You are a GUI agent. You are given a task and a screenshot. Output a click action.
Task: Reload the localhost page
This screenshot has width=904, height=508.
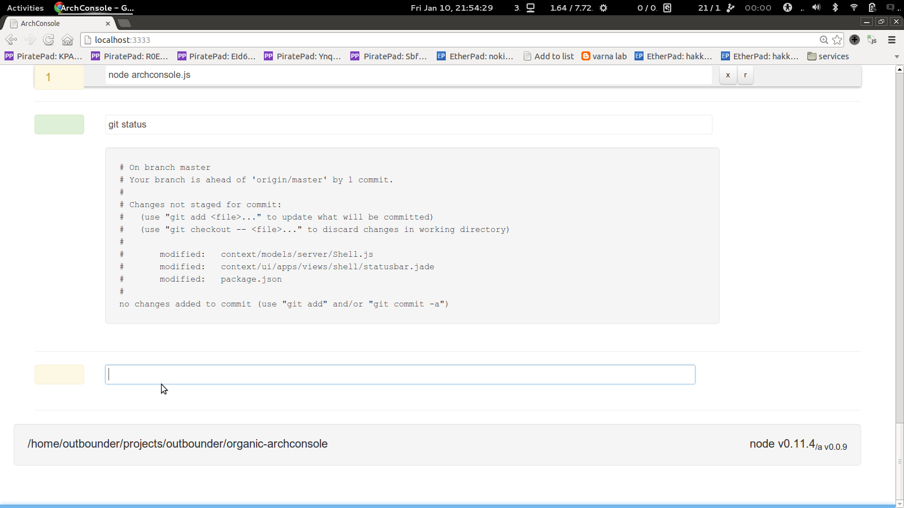click(49, 40)
